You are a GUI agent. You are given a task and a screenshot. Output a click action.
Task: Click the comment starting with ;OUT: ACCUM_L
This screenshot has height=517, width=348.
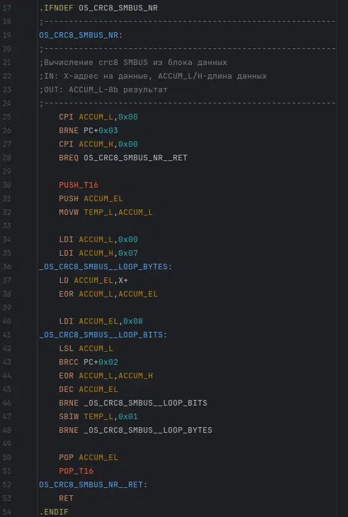[103, 90]
